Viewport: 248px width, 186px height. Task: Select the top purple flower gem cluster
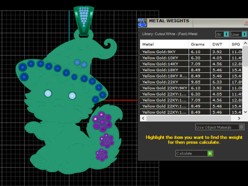pos(102,121)
